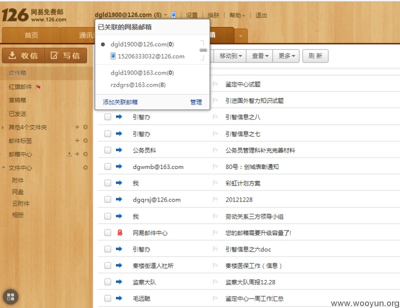Check the 引智信息之七 message checkbox
This screenshot has width=400, height=308.
click(107, 133)
